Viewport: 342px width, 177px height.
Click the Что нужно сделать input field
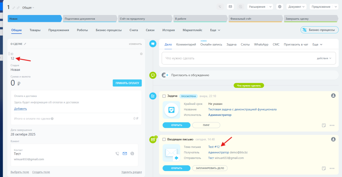click(x=234, y=58)
